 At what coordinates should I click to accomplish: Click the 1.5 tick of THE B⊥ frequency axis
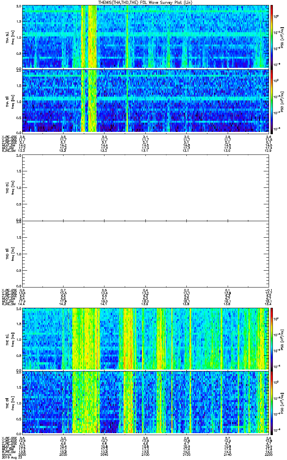coord(19,324)
